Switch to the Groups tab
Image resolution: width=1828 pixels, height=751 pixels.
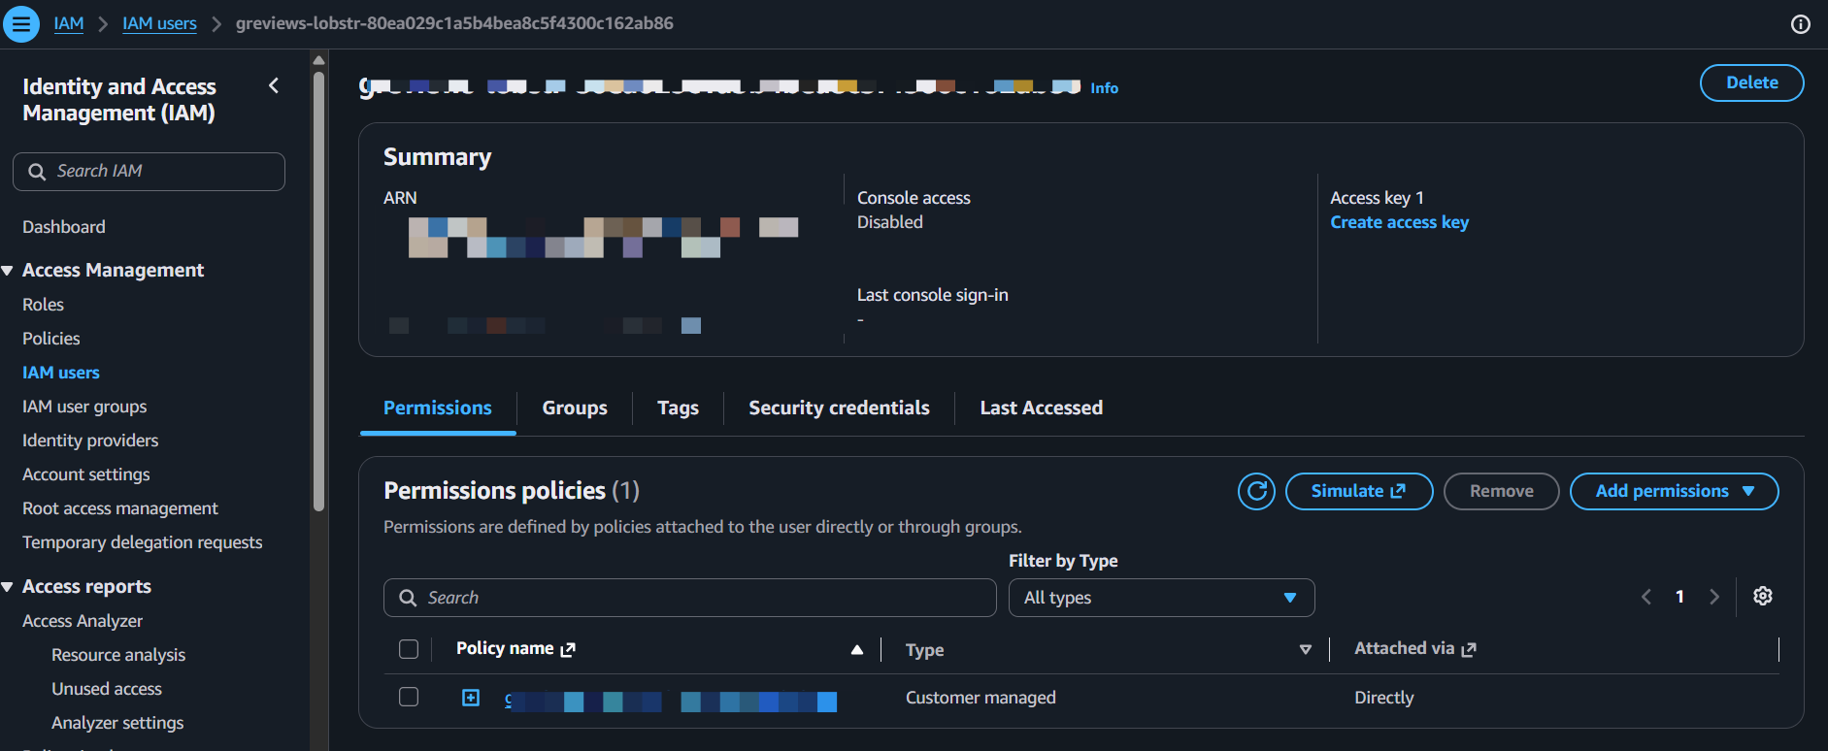click(x=575, y=408)
